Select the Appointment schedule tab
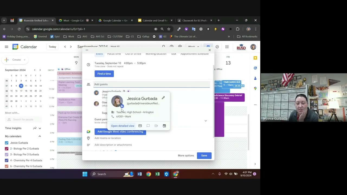Screen dimensions: 347x195 pyautogui.click(x=195, y=54)
